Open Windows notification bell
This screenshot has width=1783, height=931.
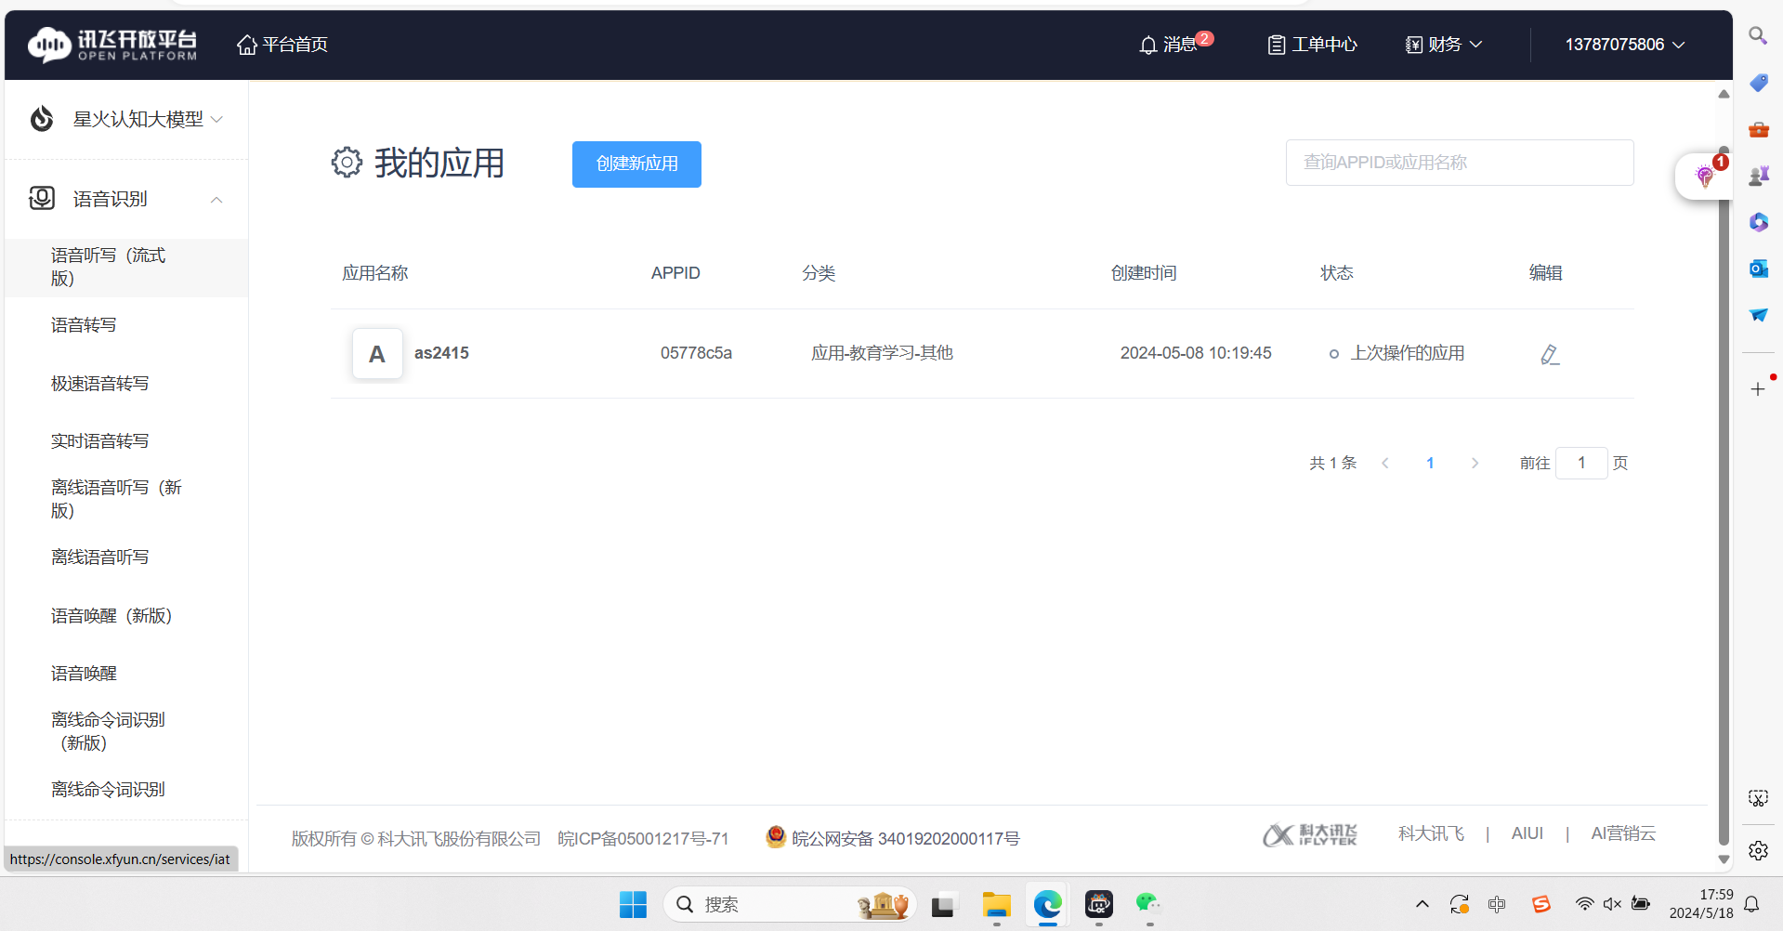coord(1751,904)
